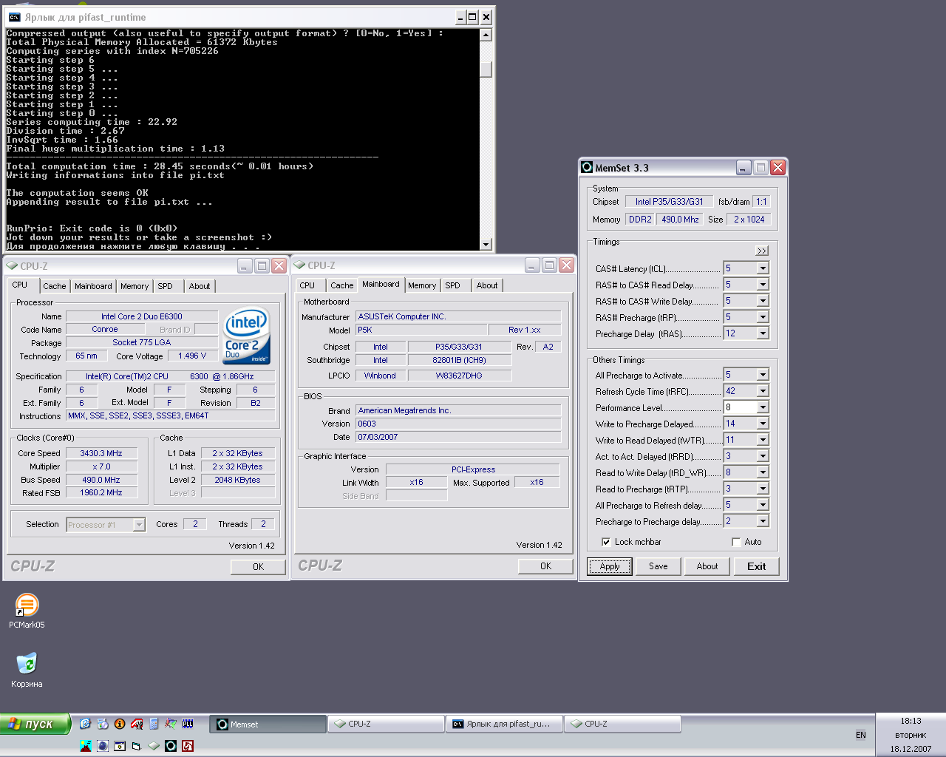
Task: Click the Core Speed value 3430.3 MHz
Action: point(101,453)
